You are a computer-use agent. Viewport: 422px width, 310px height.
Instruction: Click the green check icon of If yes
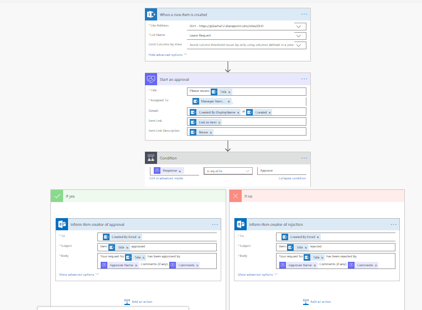(x=57, y=196)
